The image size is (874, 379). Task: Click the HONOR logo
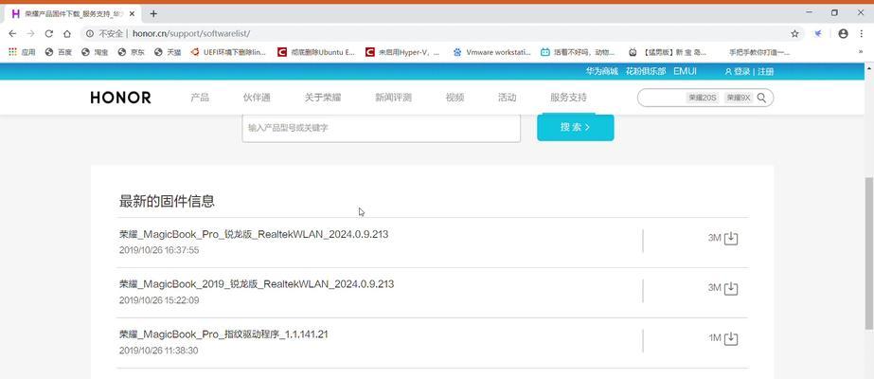coord(120,98)
